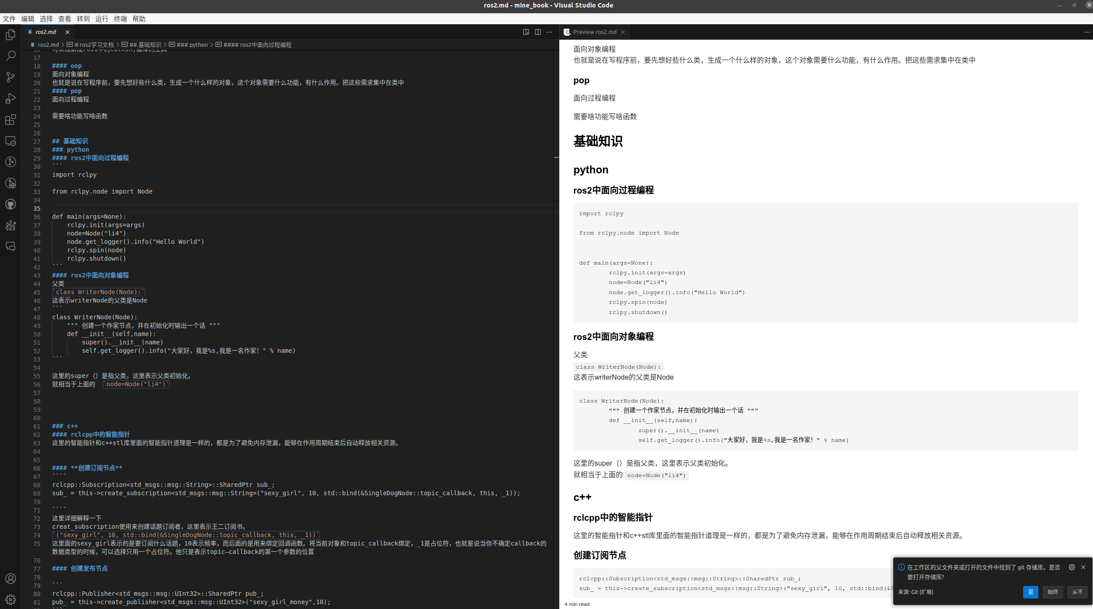This screenshot has height=609, width=1093.
Task: Open the Manage settings gear icon
Action: click(x=11, y=599)
